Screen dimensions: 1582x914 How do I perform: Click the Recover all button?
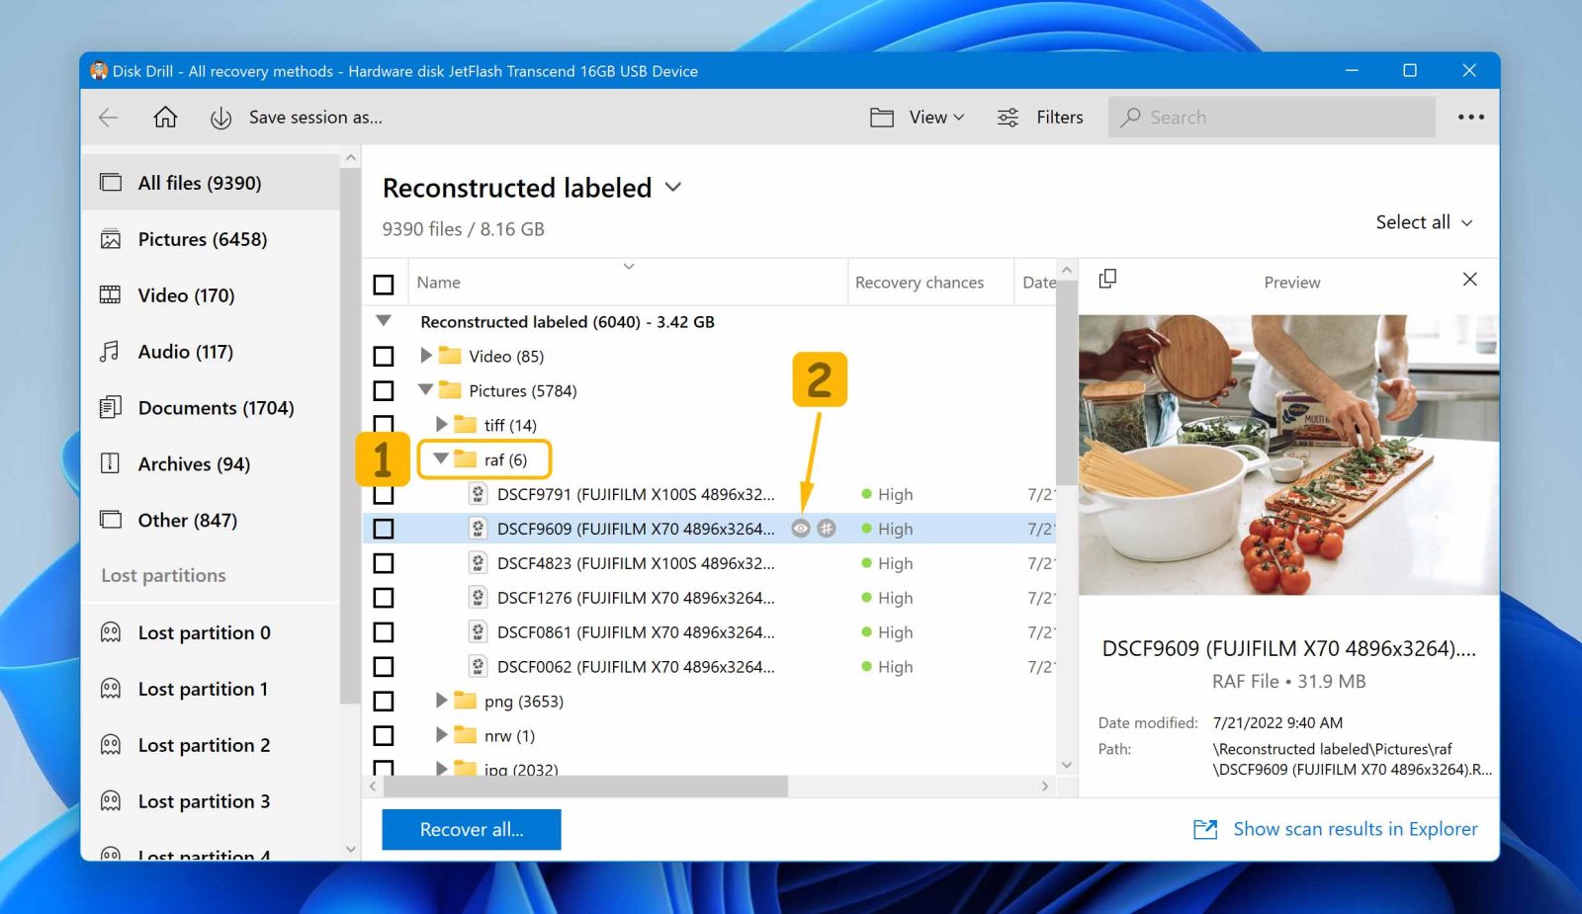(x=472, y=829)
